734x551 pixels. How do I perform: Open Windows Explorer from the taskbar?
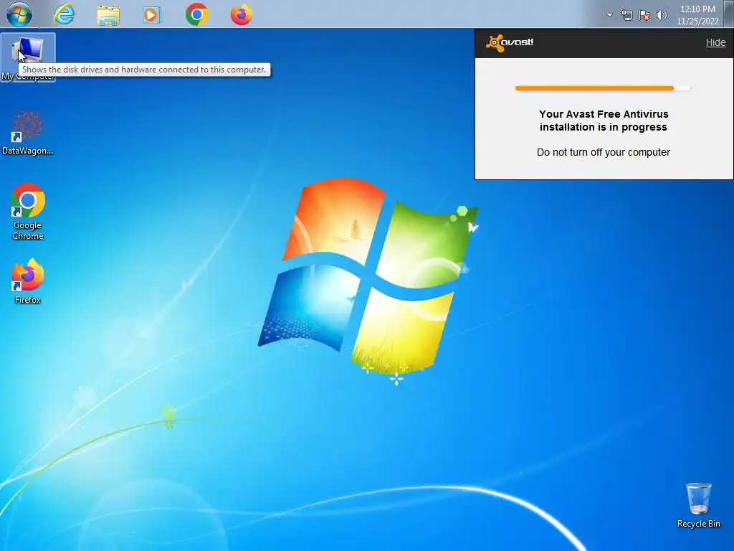[108, 14]
